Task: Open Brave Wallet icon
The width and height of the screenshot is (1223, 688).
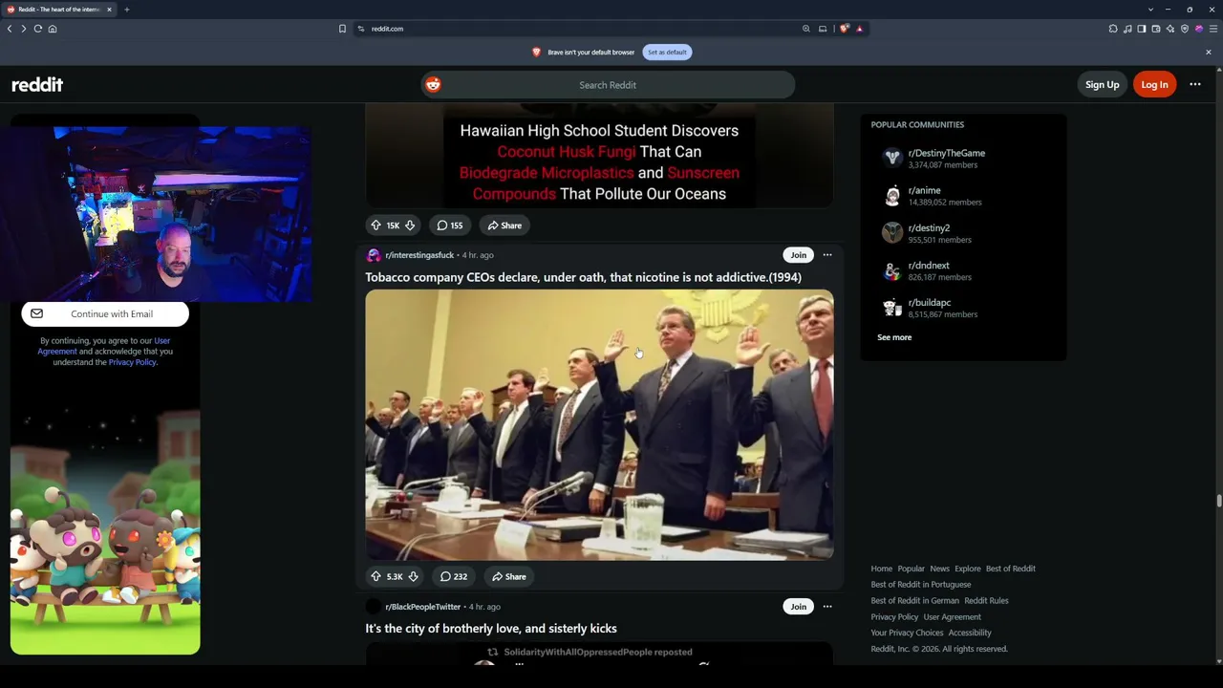Action: [x=1156, y=29]
